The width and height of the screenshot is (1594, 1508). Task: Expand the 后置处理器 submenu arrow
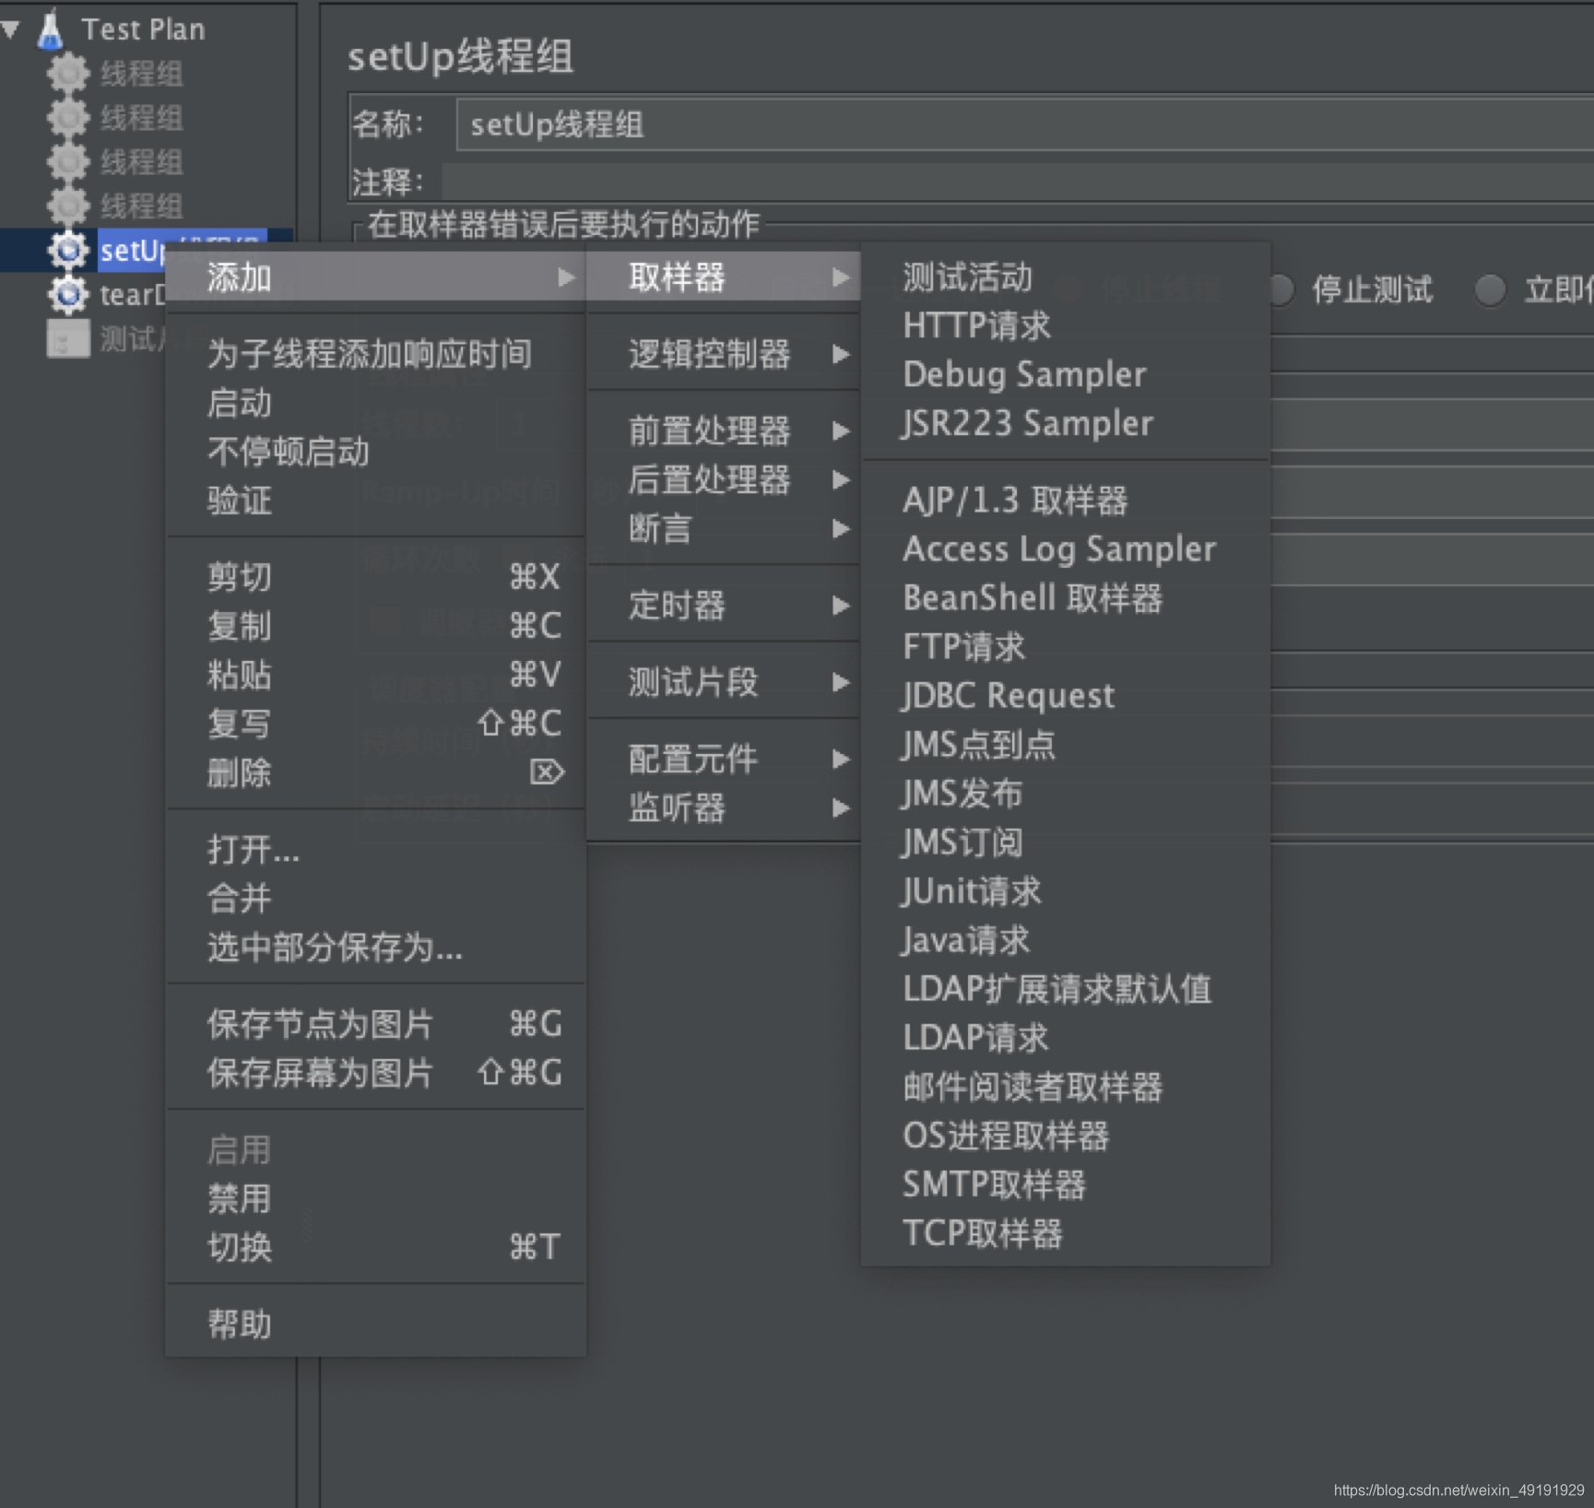click(840, 479)
